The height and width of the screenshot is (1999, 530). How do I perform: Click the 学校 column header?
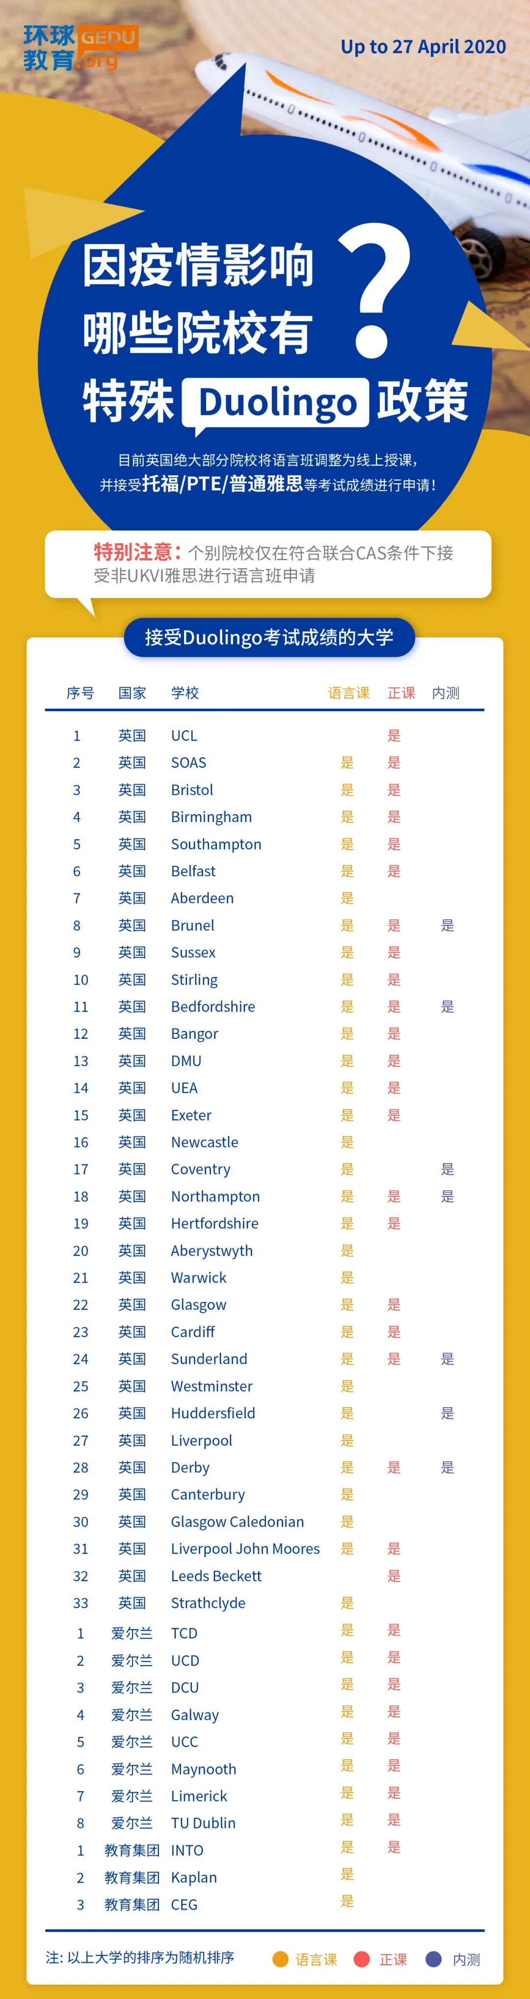point(185,693)
